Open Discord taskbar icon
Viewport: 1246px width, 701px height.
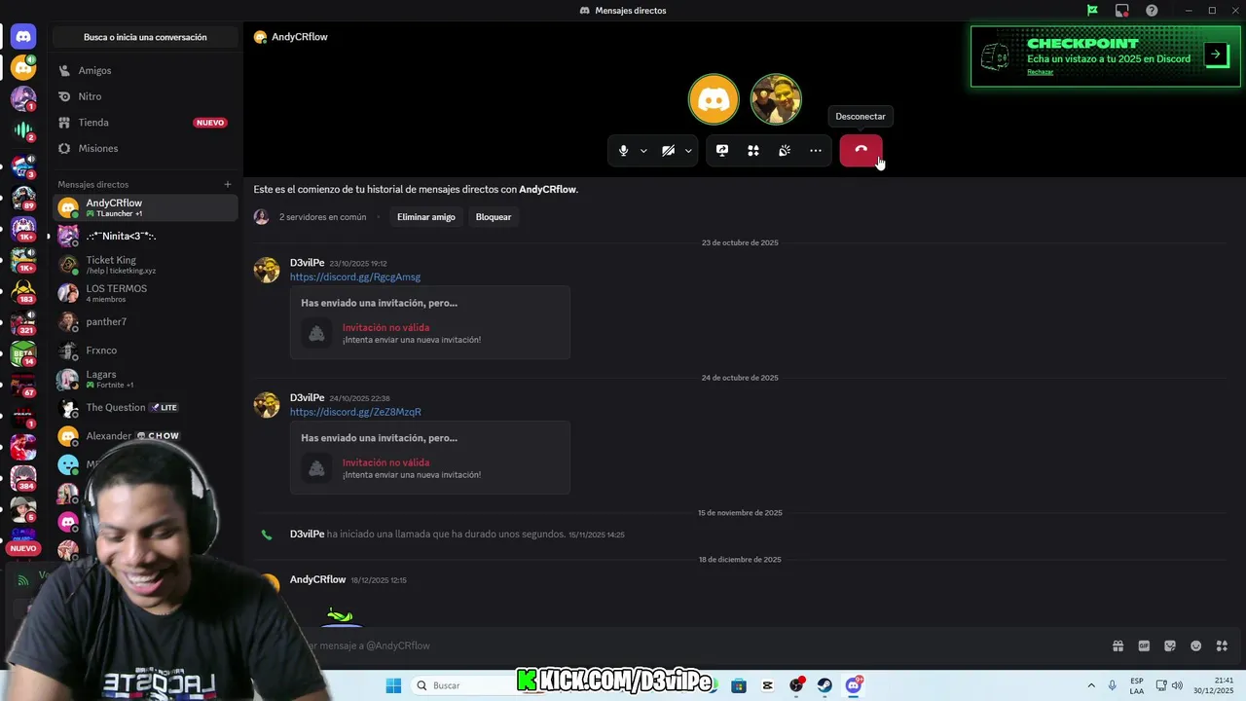[854, 685]
